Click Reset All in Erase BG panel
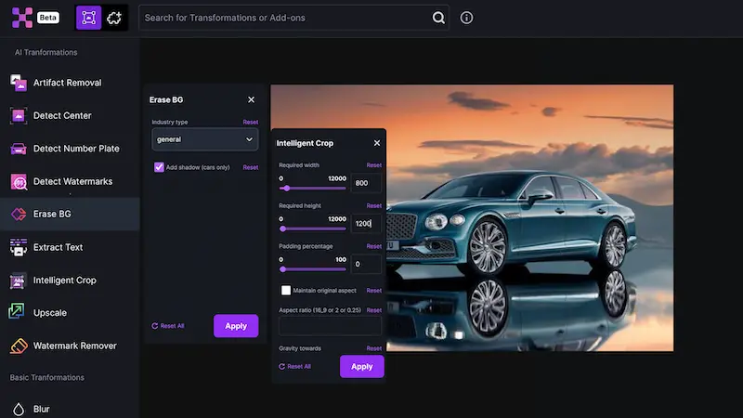743x418 pixels. coord(168,326)
